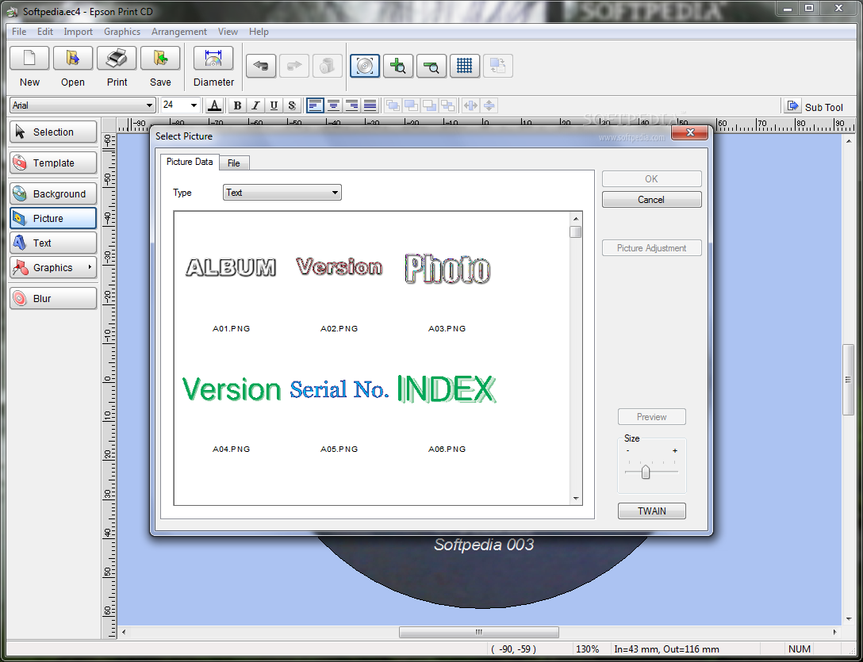Select the Picture tool in sidebar
Image resolution: width=863 pixels, height=662 pixels.
[53, 219]
